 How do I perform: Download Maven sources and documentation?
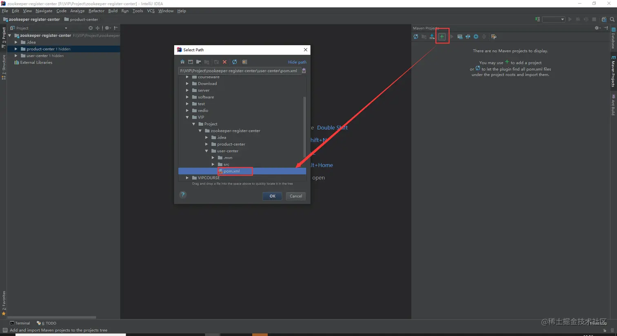[x=432, y=37]
